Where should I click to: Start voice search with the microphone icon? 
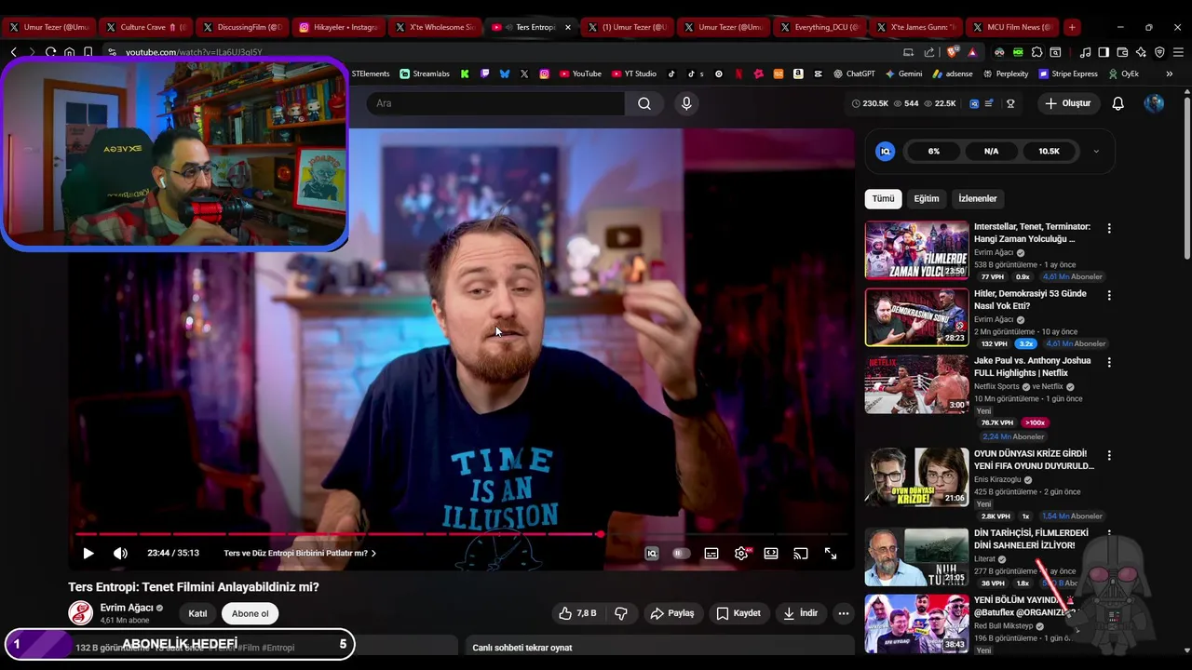click(686, 103)
